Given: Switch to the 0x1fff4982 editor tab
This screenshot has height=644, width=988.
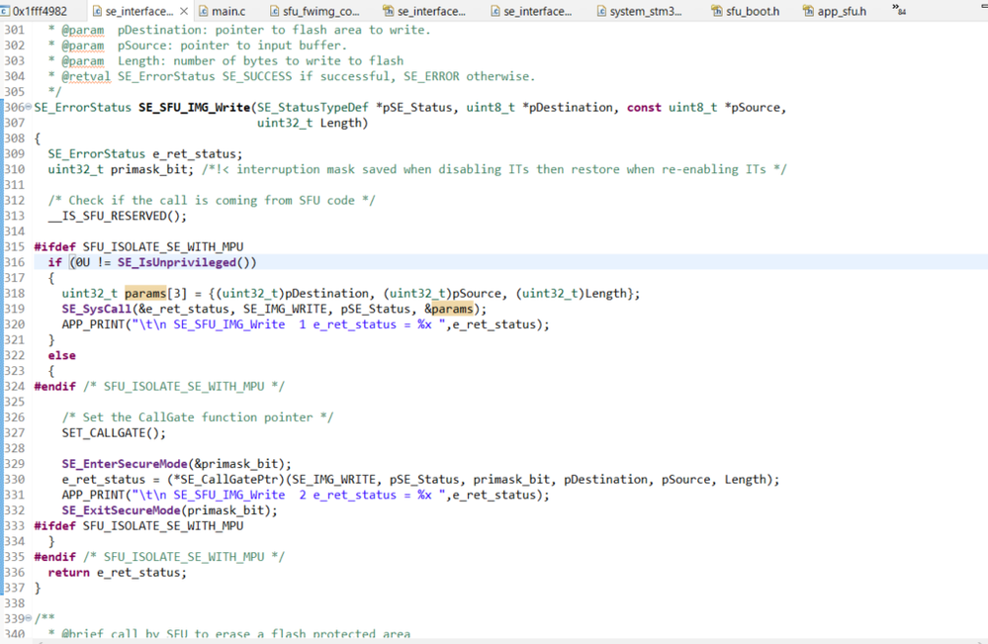Looking at the screenshot, I should click(x=35, y=11).
